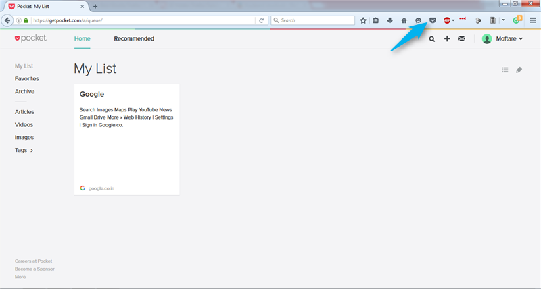Click the green Grammarly extension icon
Screen dimensions: 541x289
[517, 20]
